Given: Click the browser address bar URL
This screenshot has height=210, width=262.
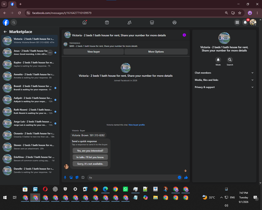Looking at the screenshot, I should [62, 13].
